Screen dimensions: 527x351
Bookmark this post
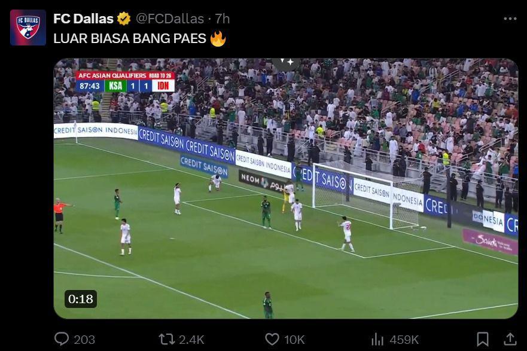[x=483, y=339]
